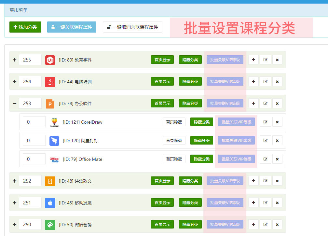Toggle 首页隐藏 for Office Mate

pos(174,159)
